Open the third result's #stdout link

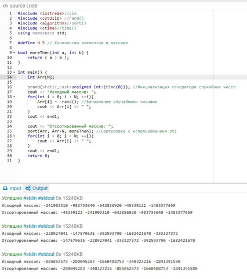click(x=46, y=254)
